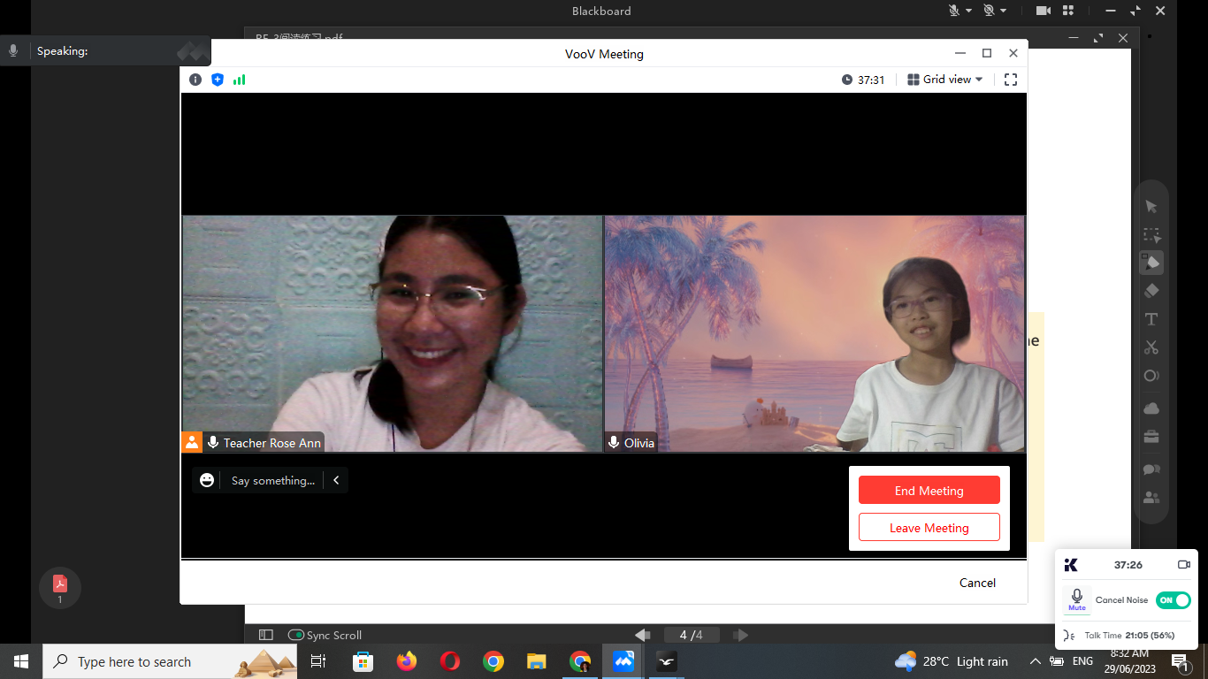Go to the previous PDF page

click(x=643, y=635)
